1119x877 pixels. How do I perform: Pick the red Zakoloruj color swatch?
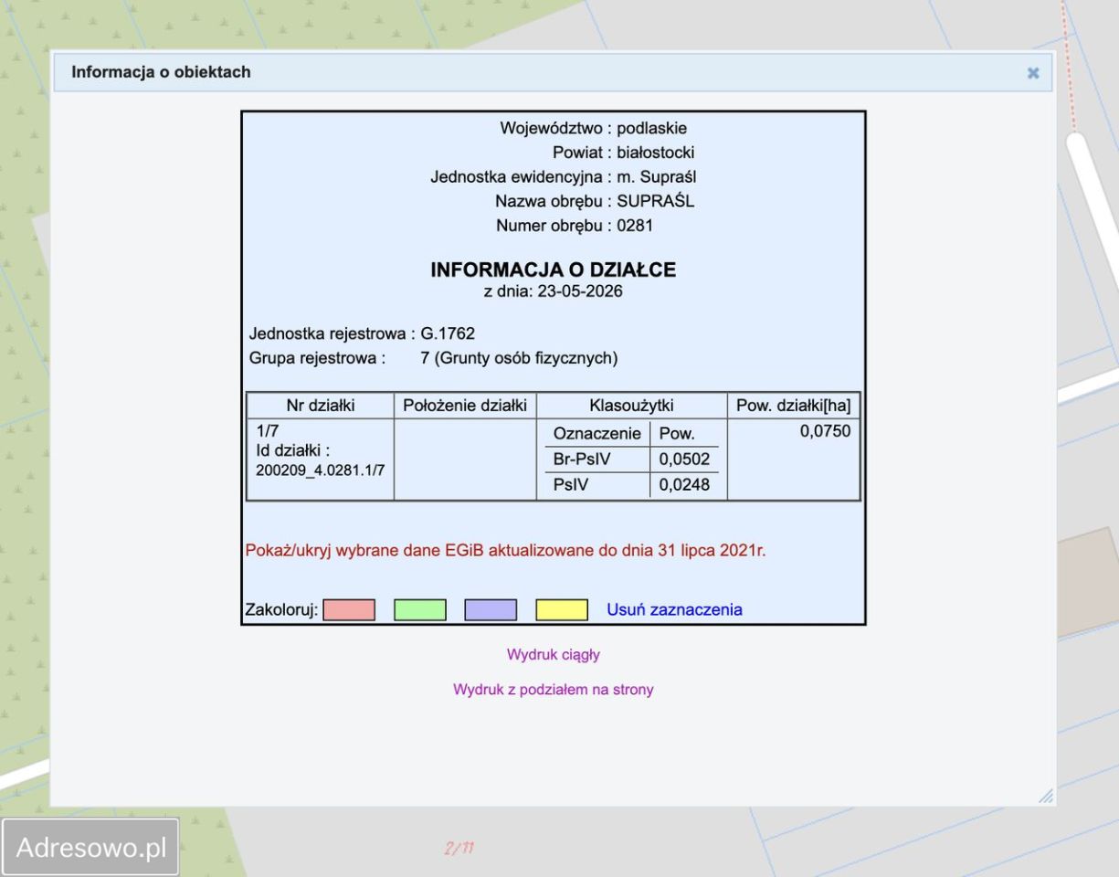coord(349,610)
